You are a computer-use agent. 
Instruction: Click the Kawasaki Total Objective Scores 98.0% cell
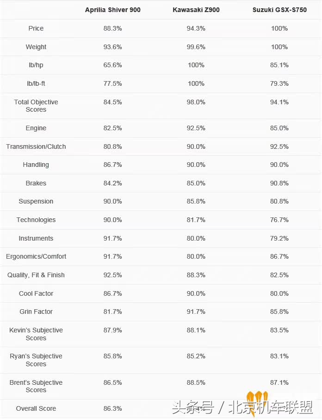click(196, 102)
